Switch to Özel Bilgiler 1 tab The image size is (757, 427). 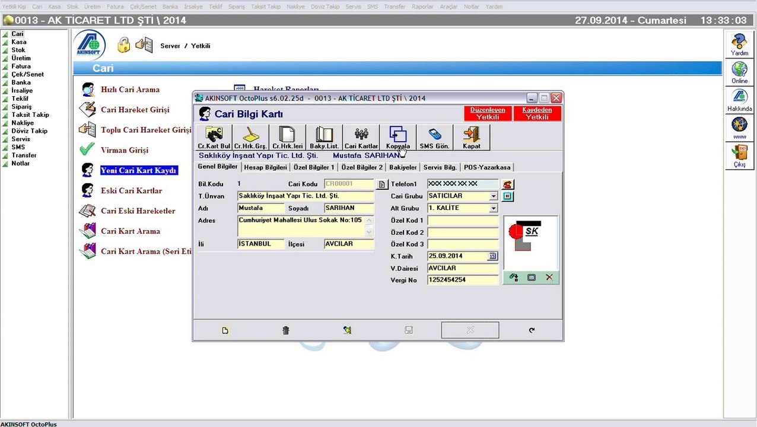[314, 167]
